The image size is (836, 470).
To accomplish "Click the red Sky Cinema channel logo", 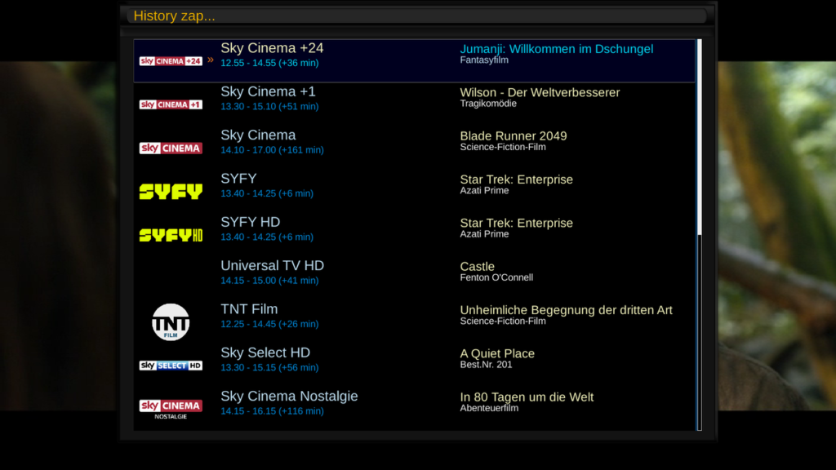I will pos(171,149).
